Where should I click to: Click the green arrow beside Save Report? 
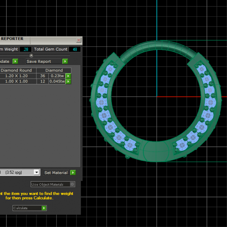(x=65, y=61)
